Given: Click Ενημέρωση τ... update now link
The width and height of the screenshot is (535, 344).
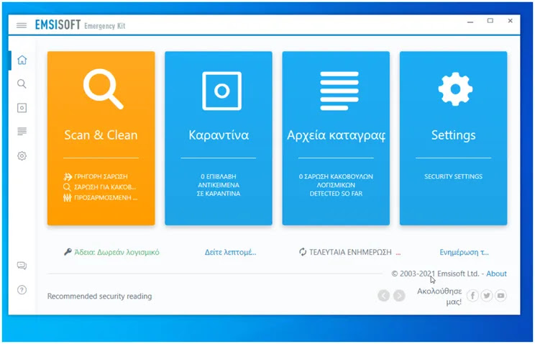Looking at the screenshot, I should pyautogui.click(x=464, y=253).
